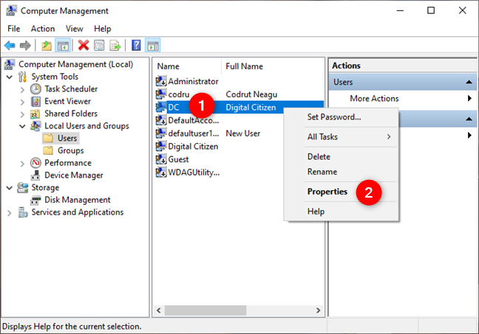Screen dimensions: 479x334
Task: Expand the Event Viewer node
Action: [x=22, y=102]
